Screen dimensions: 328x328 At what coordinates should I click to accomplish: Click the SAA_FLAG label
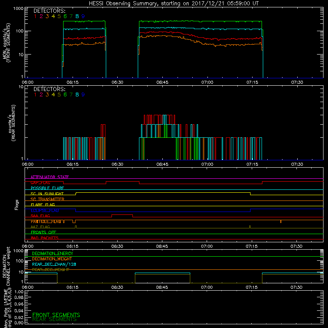point(40,216)
